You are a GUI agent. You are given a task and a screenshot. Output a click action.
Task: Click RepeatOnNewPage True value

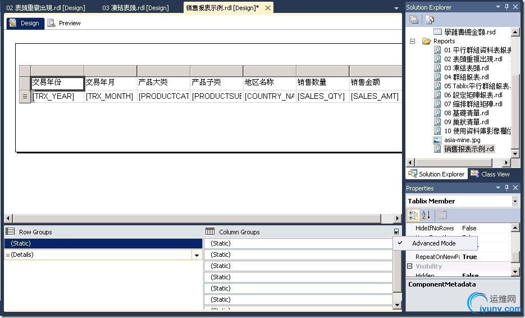(469, 257)
